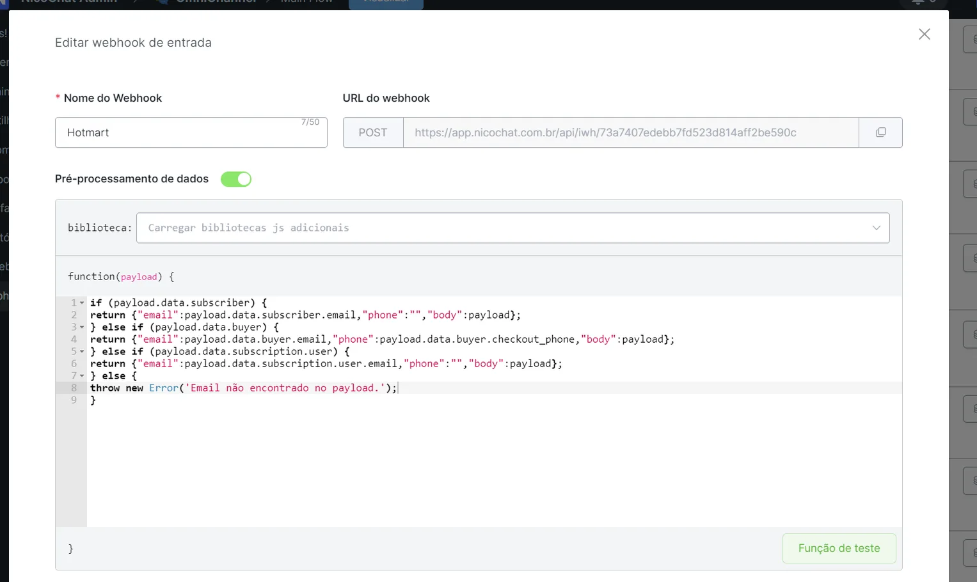Click the Editar webhook de entrada title
Screen dimensions: 977x582
133,43
